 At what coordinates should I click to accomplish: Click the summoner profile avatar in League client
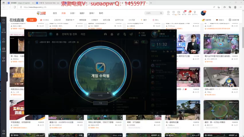[155, 34]
